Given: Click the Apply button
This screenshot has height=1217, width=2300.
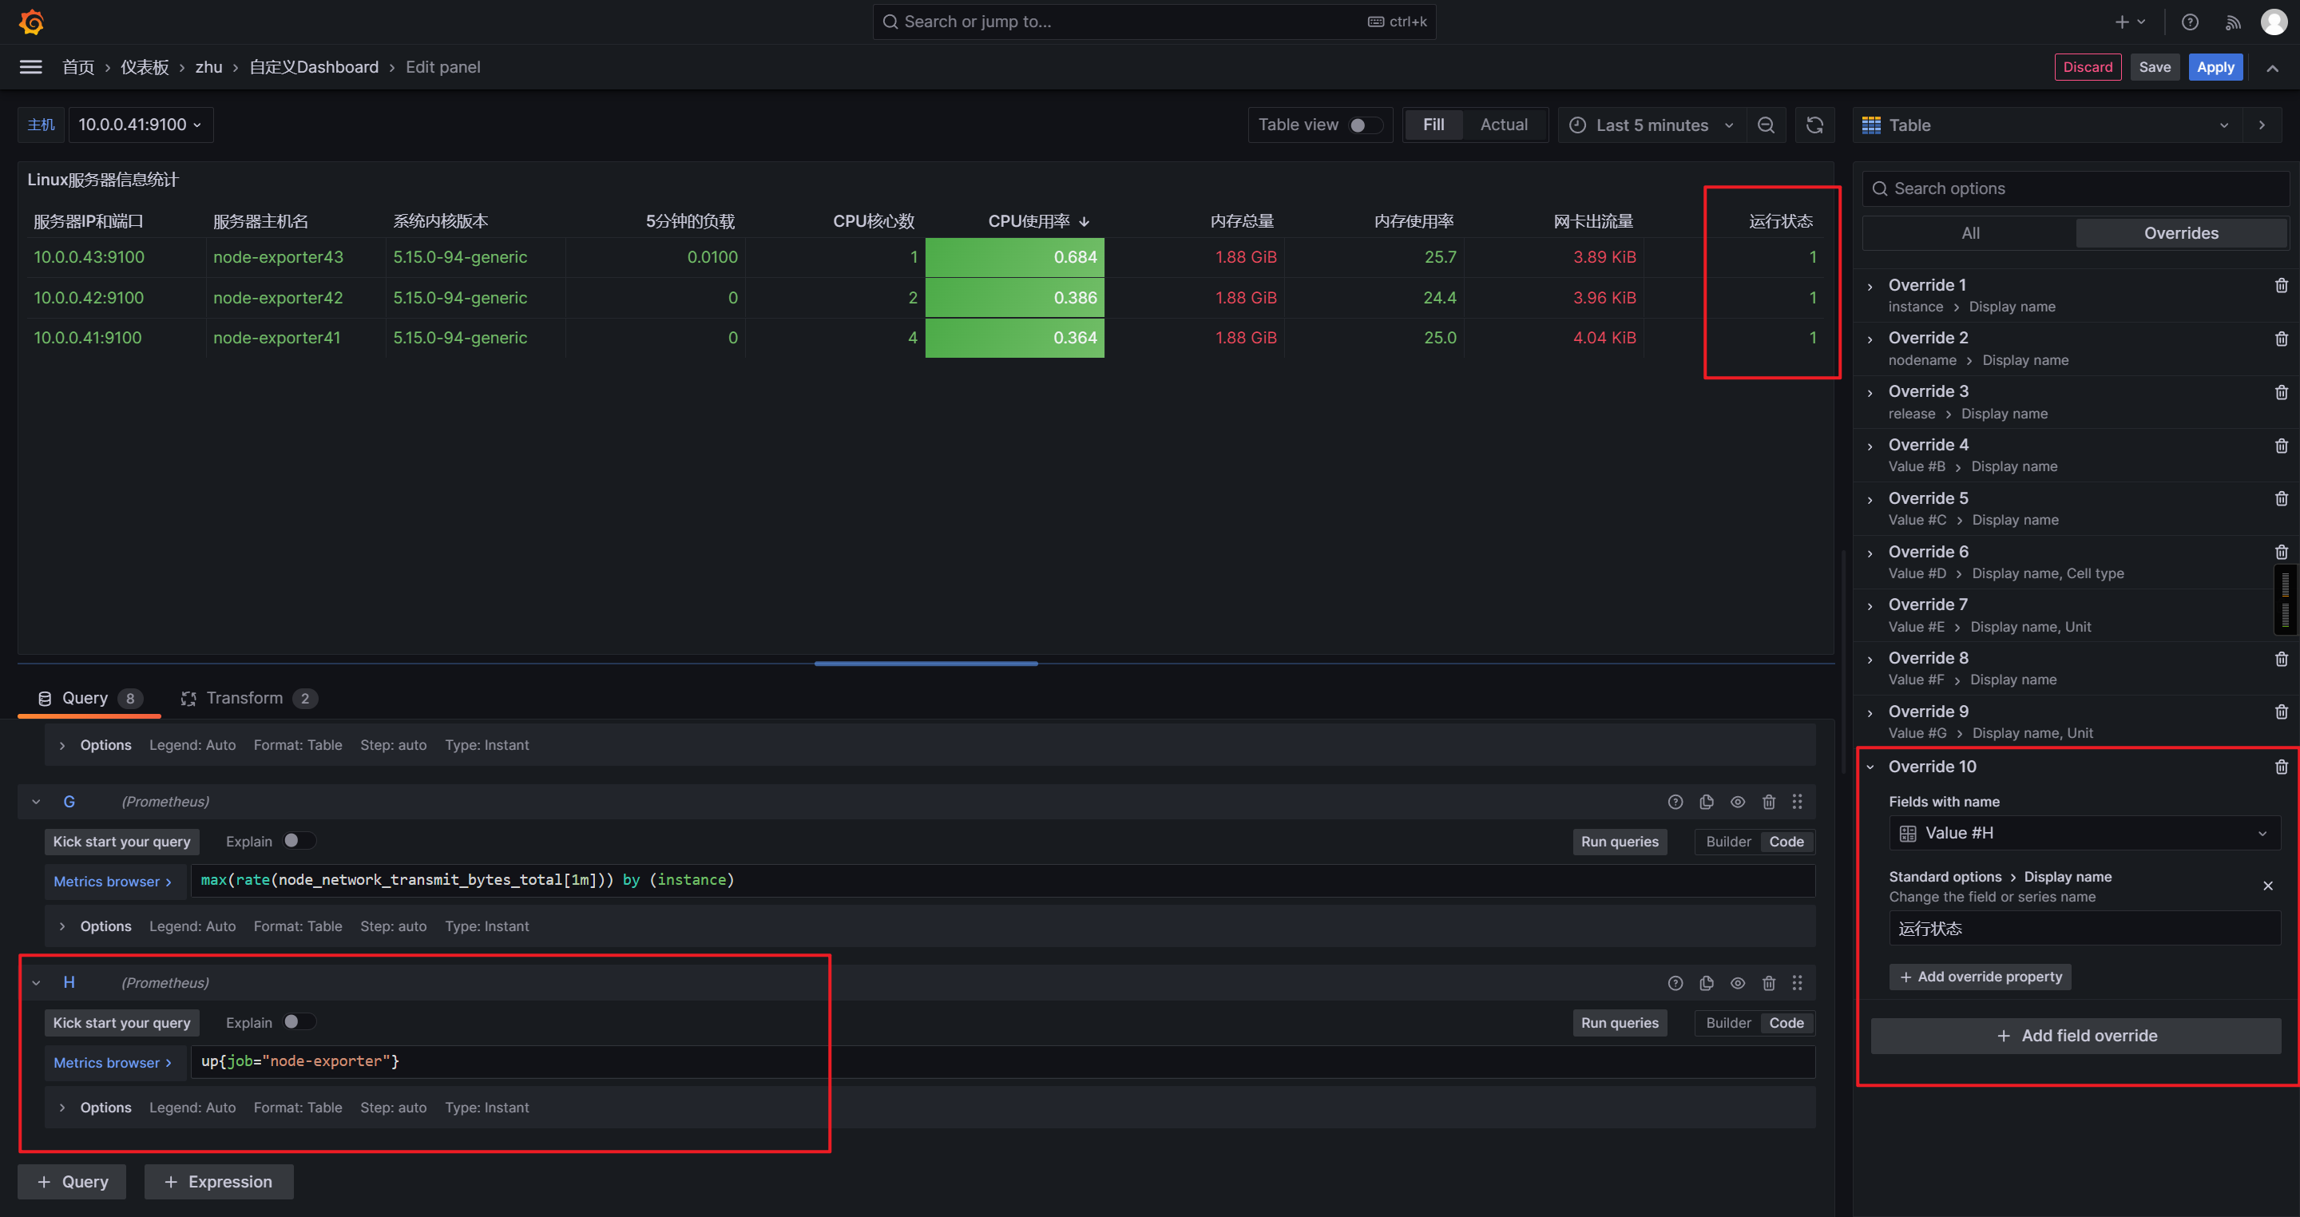Looking at the screenshot, I should coord(2215,67).
